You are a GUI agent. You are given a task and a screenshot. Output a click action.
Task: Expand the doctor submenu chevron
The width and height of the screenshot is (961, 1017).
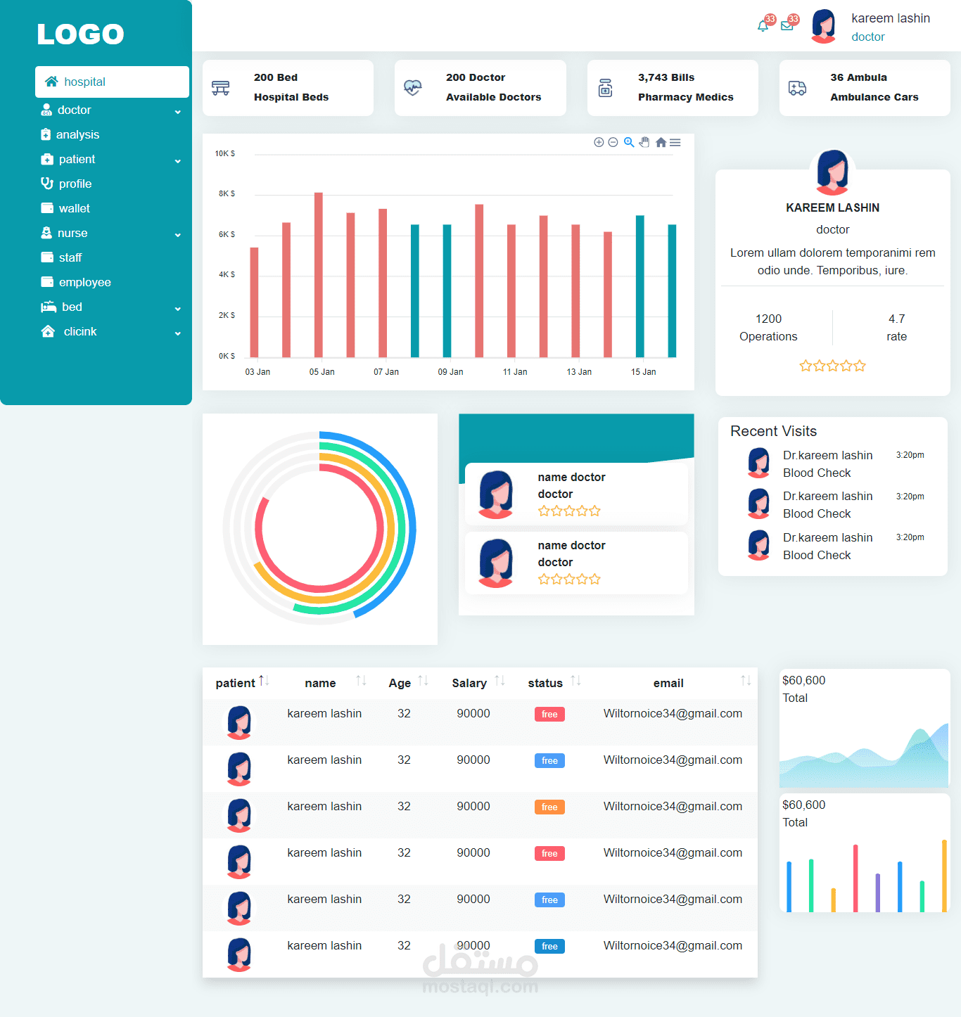point(178,112)
